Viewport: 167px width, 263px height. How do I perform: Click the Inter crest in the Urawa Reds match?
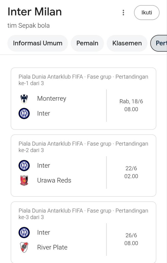tap(24, 166)
